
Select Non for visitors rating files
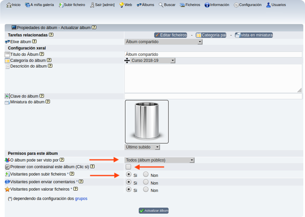coord(146,190)
